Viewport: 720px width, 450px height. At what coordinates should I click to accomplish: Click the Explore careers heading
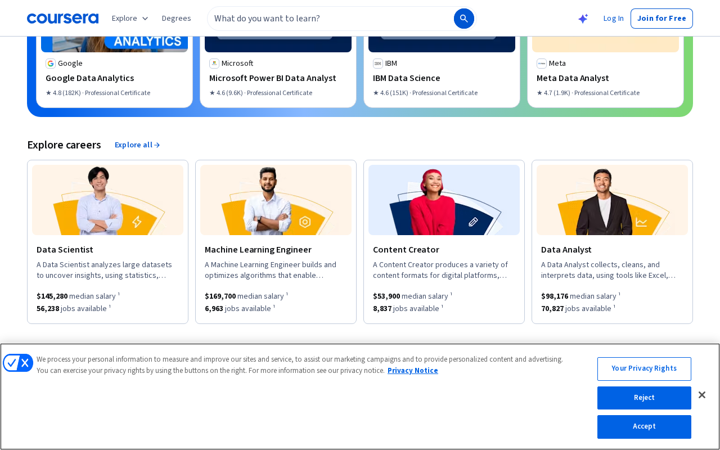64,145
